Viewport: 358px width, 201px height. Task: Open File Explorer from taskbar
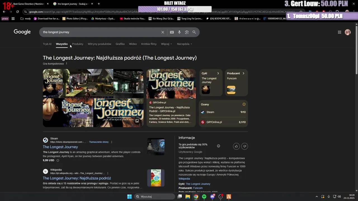pos(188,197)
